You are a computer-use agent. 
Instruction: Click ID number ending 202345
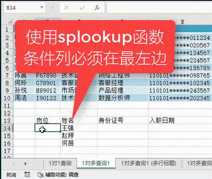(180, 98)
